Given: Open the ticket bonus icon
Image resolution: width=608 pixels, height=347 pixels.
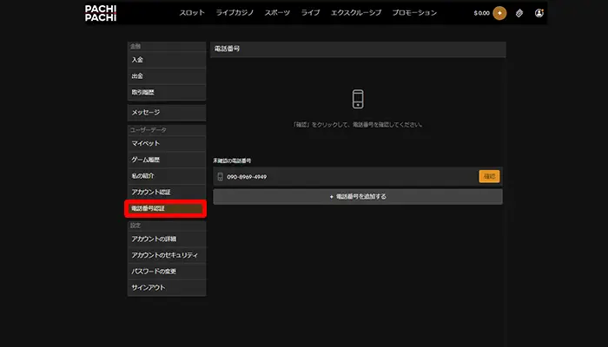Looking at the screenshot, I should click(519, 13).
